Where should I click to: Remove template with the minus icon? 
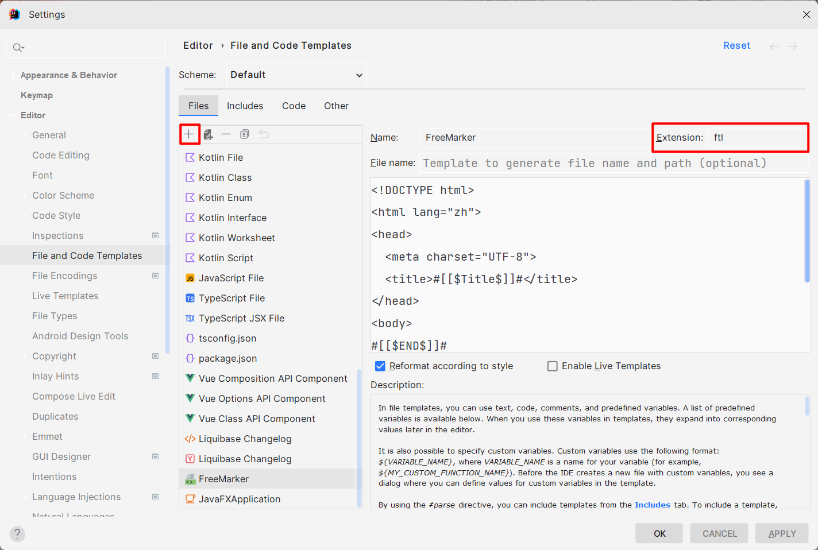226,134
